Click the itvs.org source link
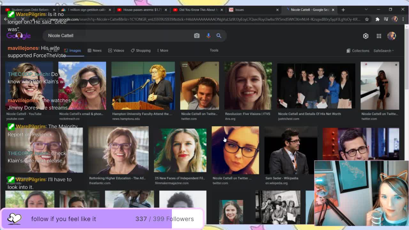Viewport: 409px width, 230px height. coord(230,119)
